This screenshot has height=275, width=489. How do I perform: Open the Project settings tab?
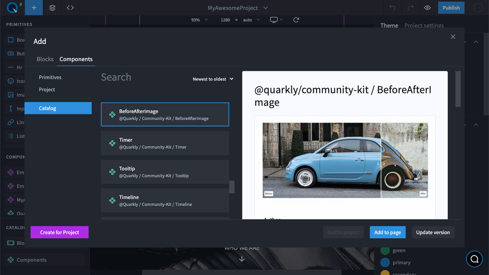click(x=424, y=25)
